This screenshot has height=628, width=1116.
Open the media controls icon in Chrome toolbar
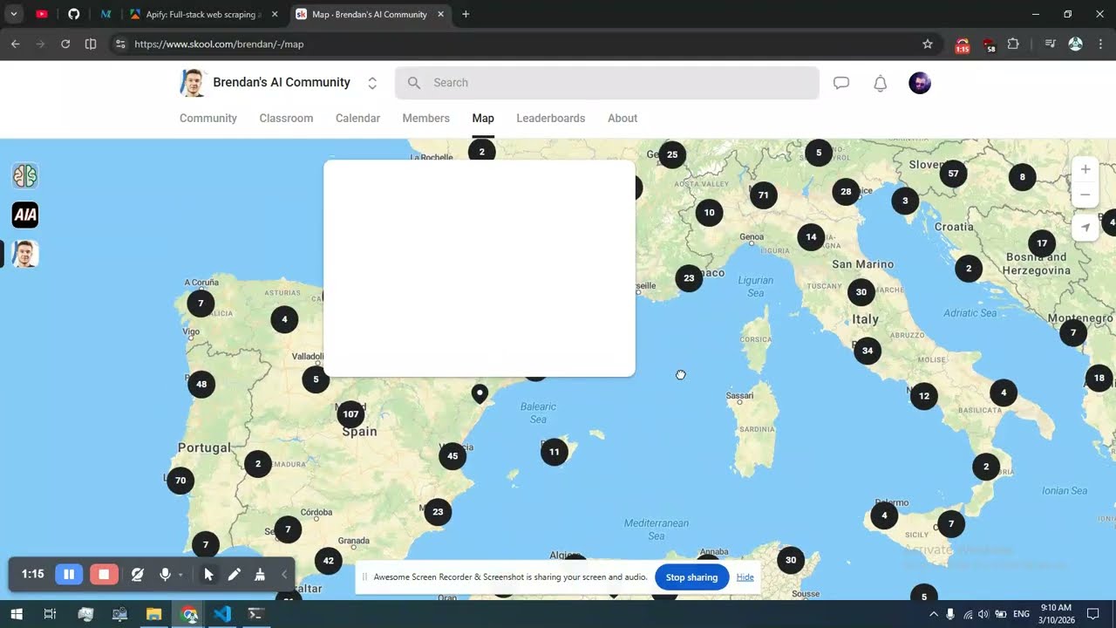1051,44
